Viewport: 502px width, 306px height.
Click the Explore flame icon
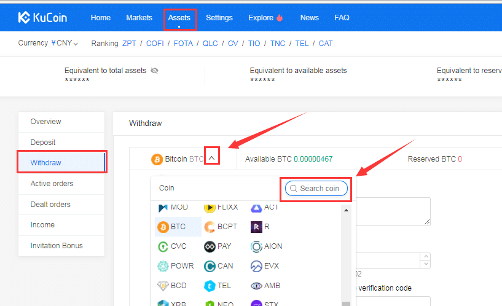(x=280, y=18)
